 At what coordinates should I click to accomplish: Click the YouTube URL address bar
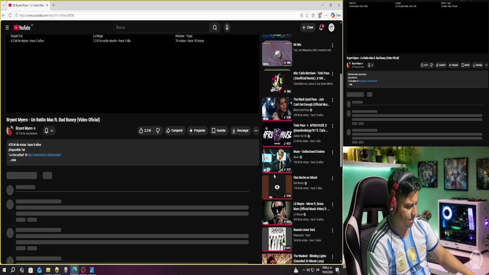157,15
